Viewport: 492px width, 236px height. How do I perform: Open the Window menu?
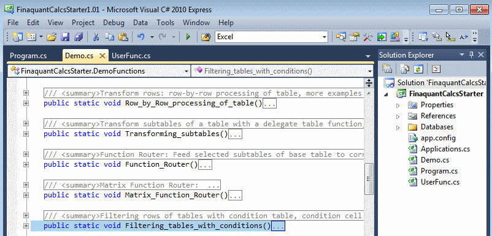(x=196, y=23)
